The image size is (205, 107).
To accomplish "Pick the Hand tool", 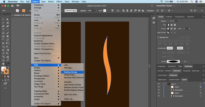I will click(3, 64).
